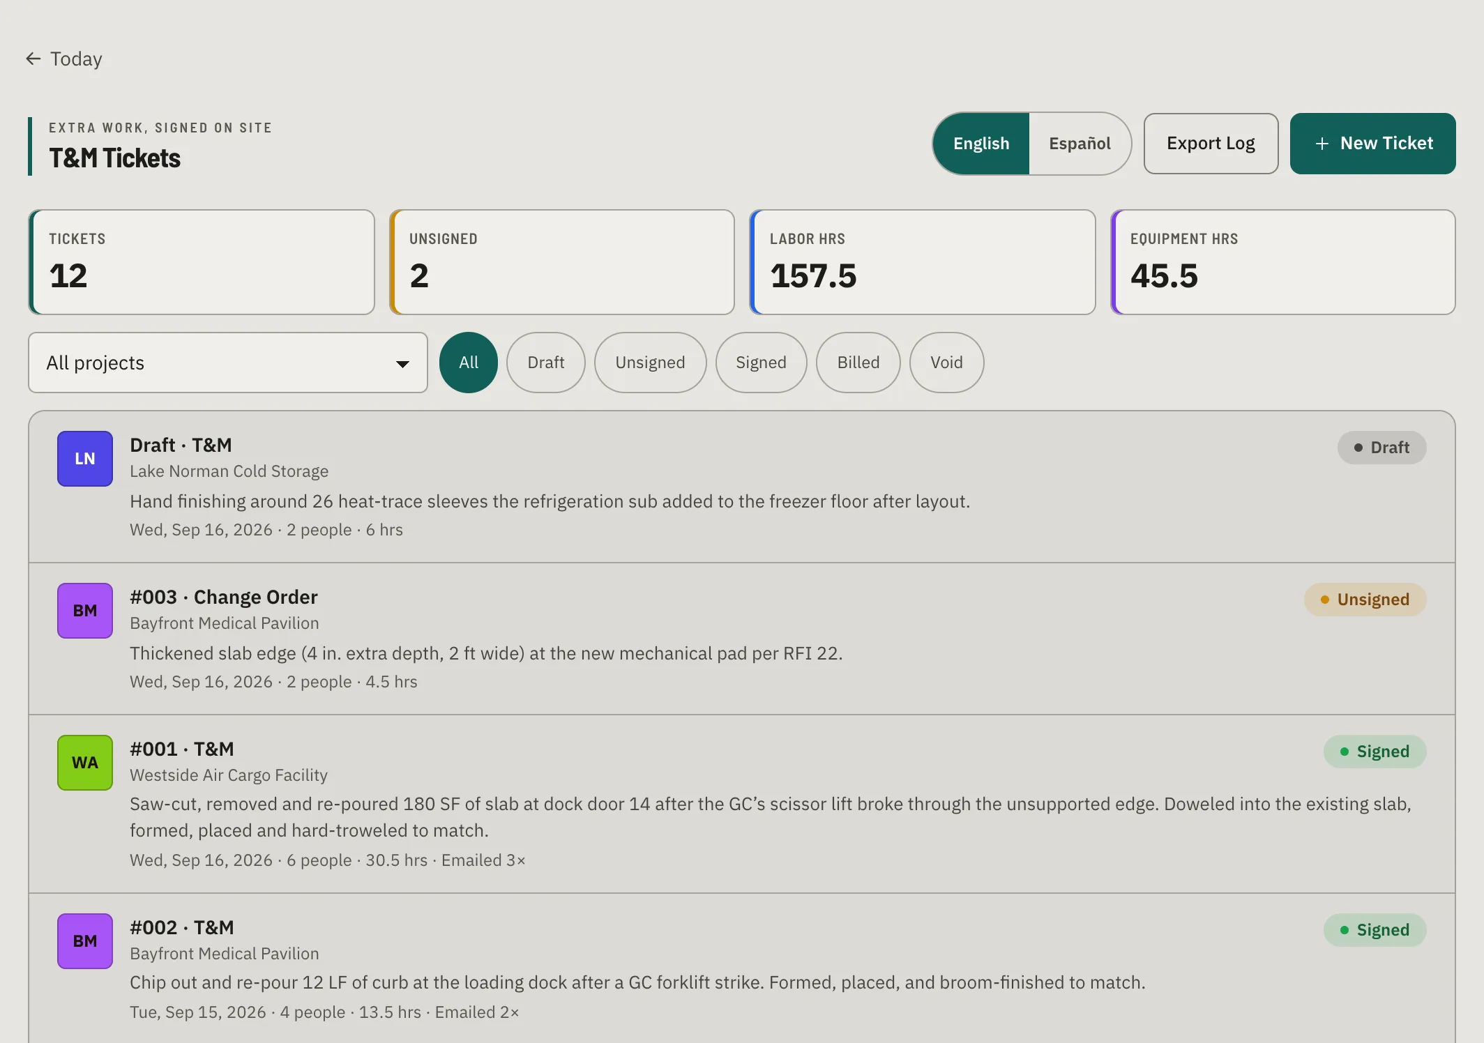Open the All projects dropdown
This screenshot has height=1043, width=1484.
(x=228, y=363)
